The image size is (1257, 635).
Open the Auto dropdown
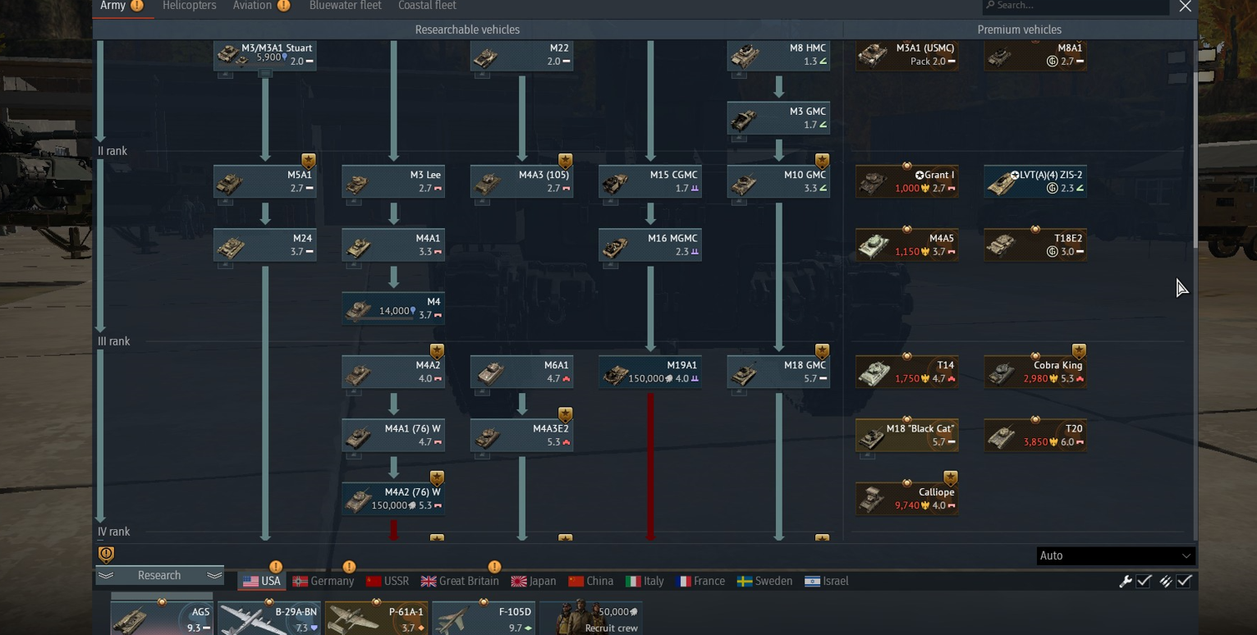1115,555
